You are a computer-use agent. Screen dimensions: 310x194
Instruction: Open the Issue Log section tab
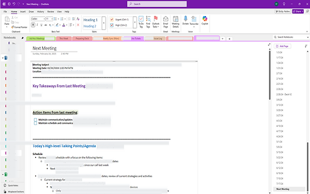(155, 39)
